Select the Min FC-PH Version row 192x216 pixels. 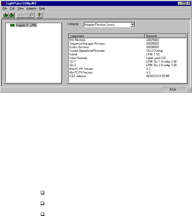point(127,72)
